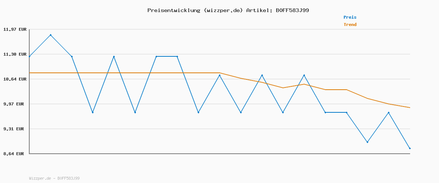
Task: Select the small bump in the orange trend line
Action: point(304,84)
